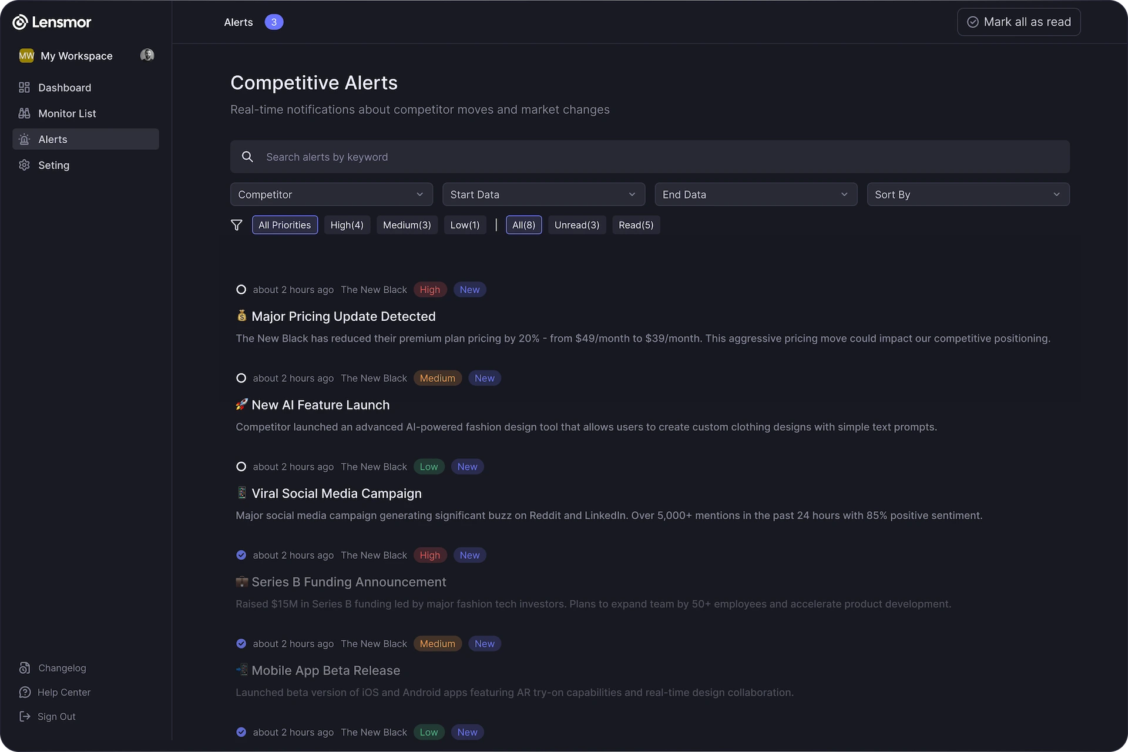The width and height of the screenshot is (1128, 752).
Task: Click the Lensmor logo icon
Action: [x=20, y=22]
